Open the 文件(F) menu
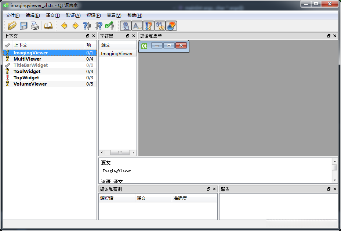Screen dimensions: 341x231 pyautogui.click(x=12, y=15)
